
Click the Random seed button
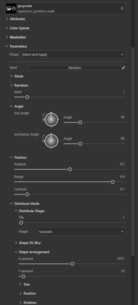pyautogui.click(x=75, y=68)
